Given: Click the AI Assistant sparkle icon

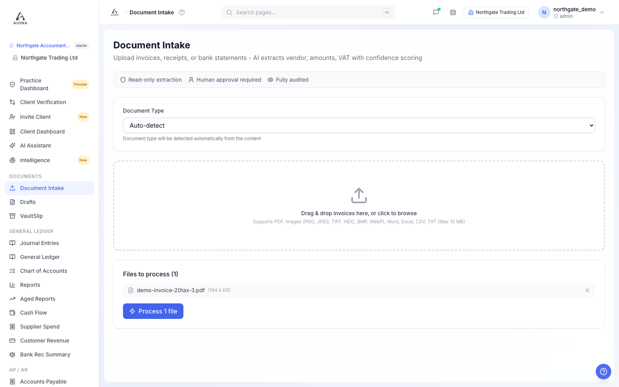Looking at the screenshot, I should 12,145.
